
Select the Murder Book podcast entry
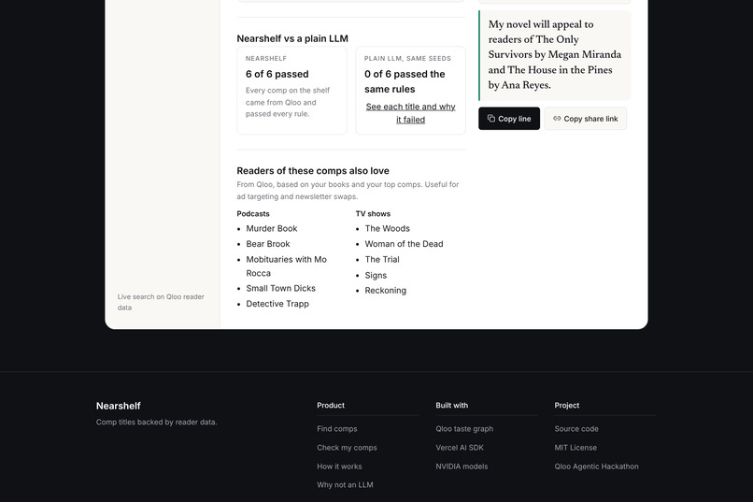272,228
